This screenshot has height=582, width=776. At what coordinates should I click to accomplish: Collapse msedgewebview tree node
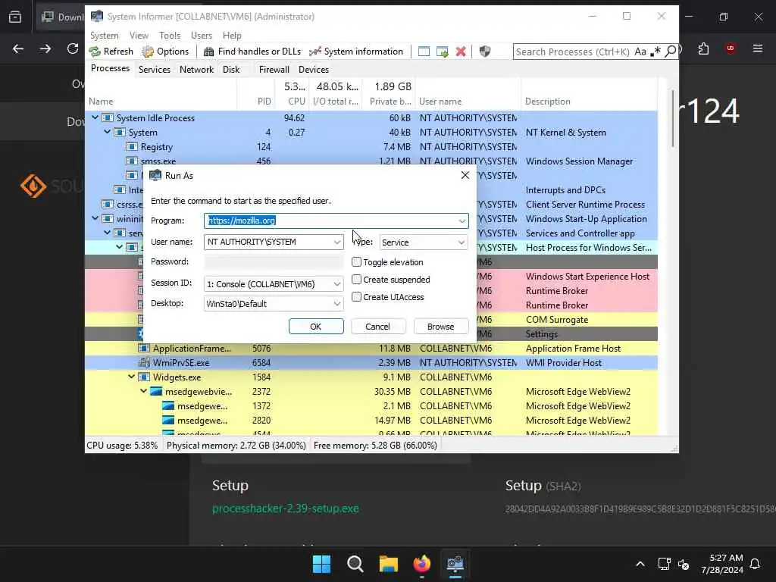[x=143, y=392]
